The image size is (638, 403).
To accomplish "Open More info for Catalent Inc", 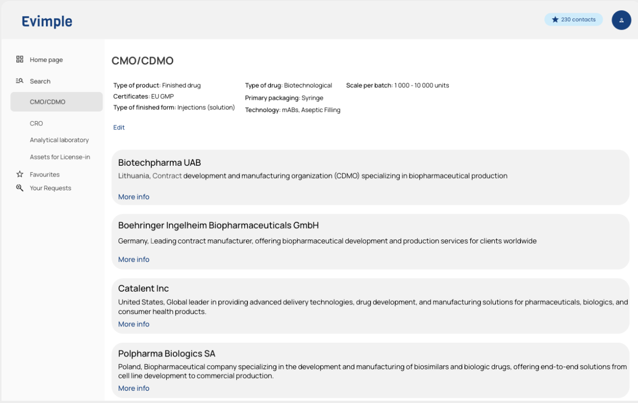I will [x=134, y=324].
